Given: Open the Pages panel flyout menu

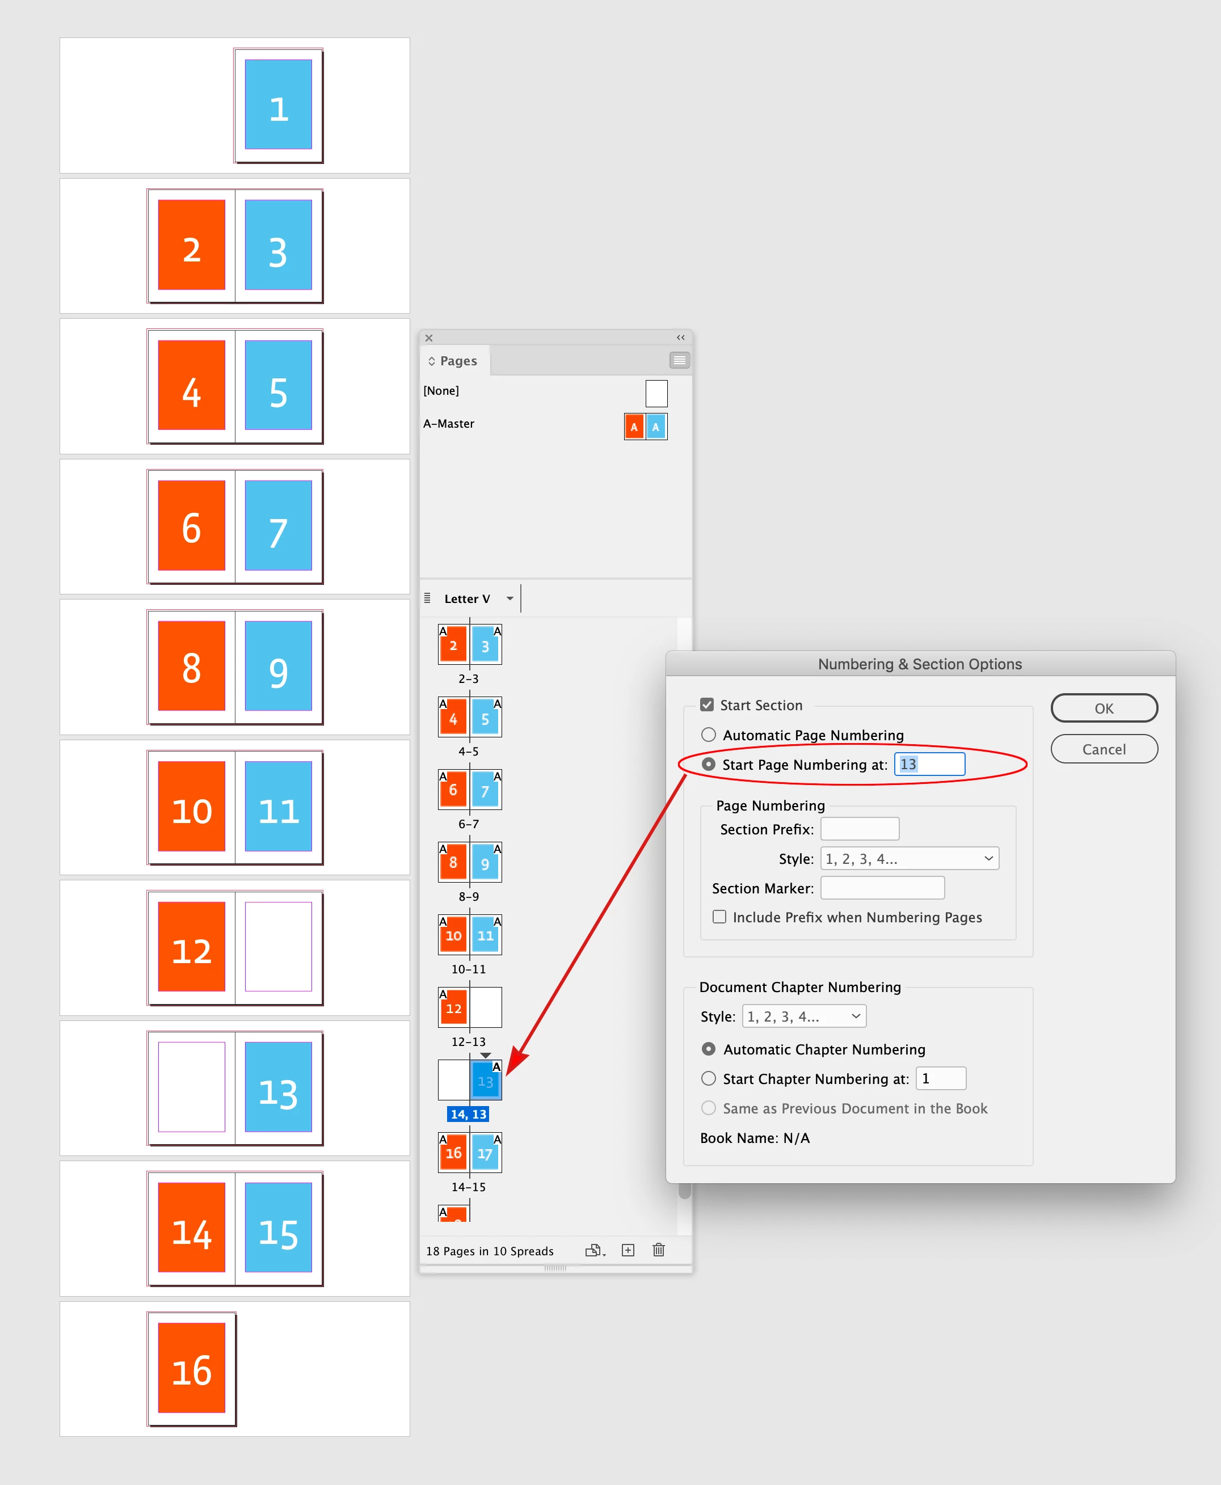Looking at the screenshot, I should (679, 361).
